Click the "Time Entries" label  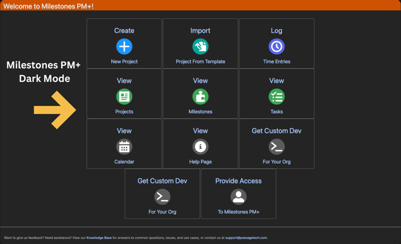click(277, 62)
